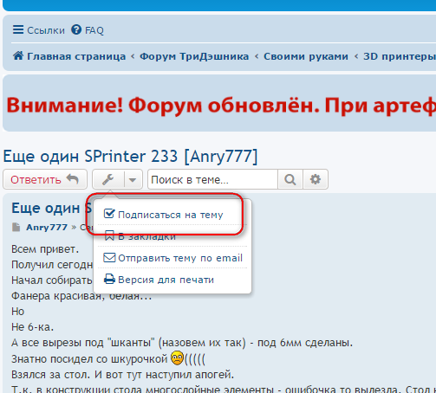Focus the Поиск в теме search field
This screenshot has height=393, width=436.
coord(212,179)
